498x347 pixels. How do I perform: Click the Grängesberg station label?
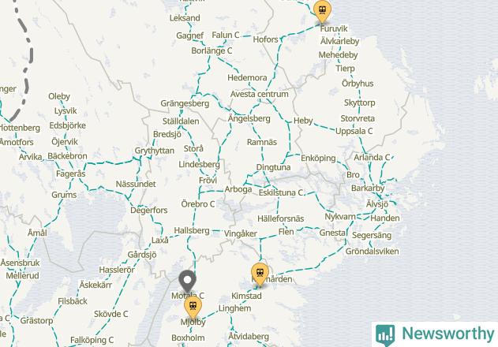pos(185,103)
